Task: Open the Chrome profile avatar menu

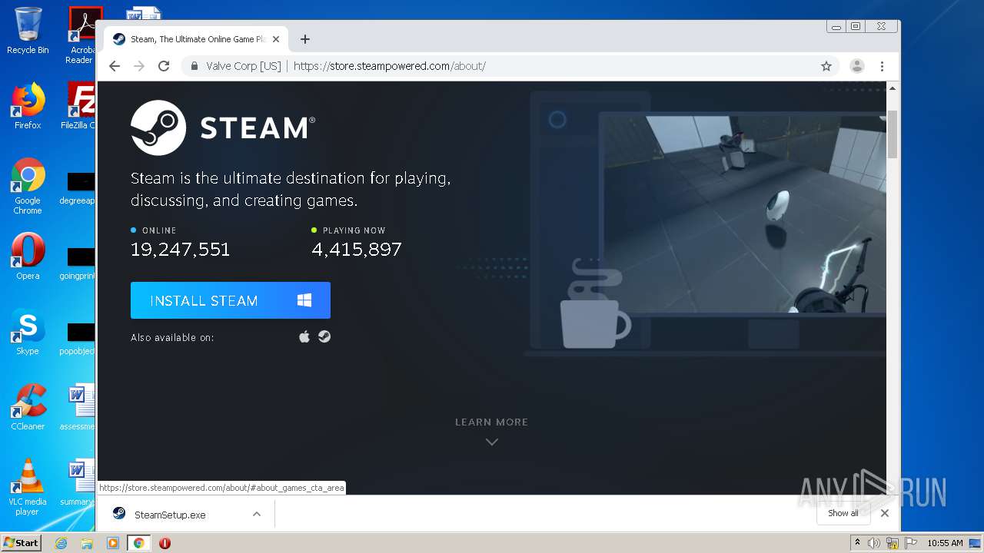Action: pyautogui.click(x=857, y=66)
